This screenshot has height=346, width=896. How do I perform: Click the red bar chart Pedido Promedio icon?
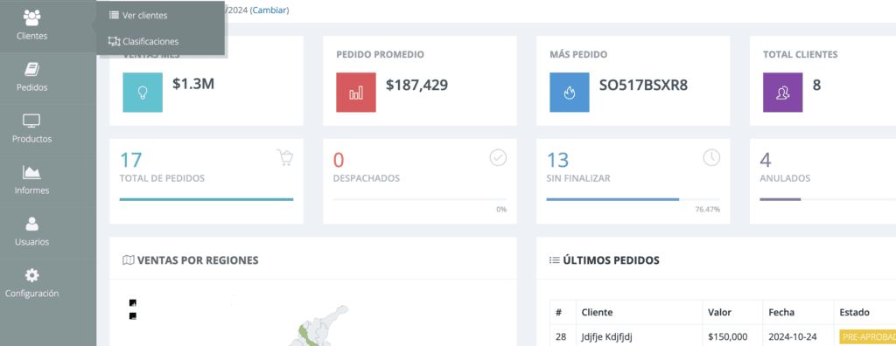point(356,92)
